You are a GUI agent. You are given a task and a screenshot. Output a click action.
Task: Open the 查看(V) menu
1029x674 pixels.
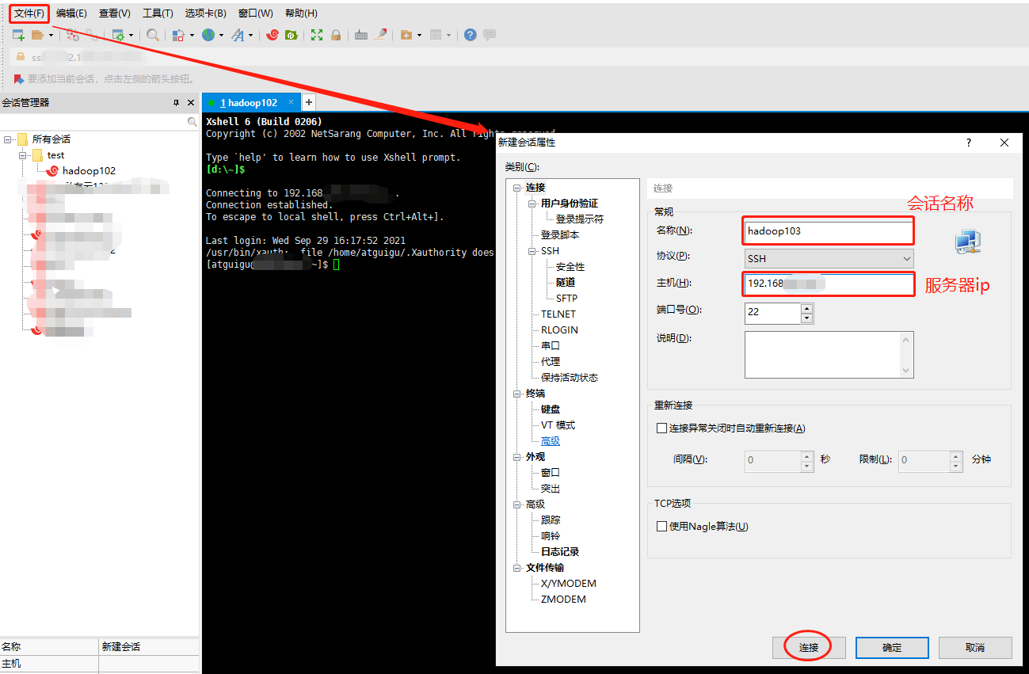coord(115,13)
